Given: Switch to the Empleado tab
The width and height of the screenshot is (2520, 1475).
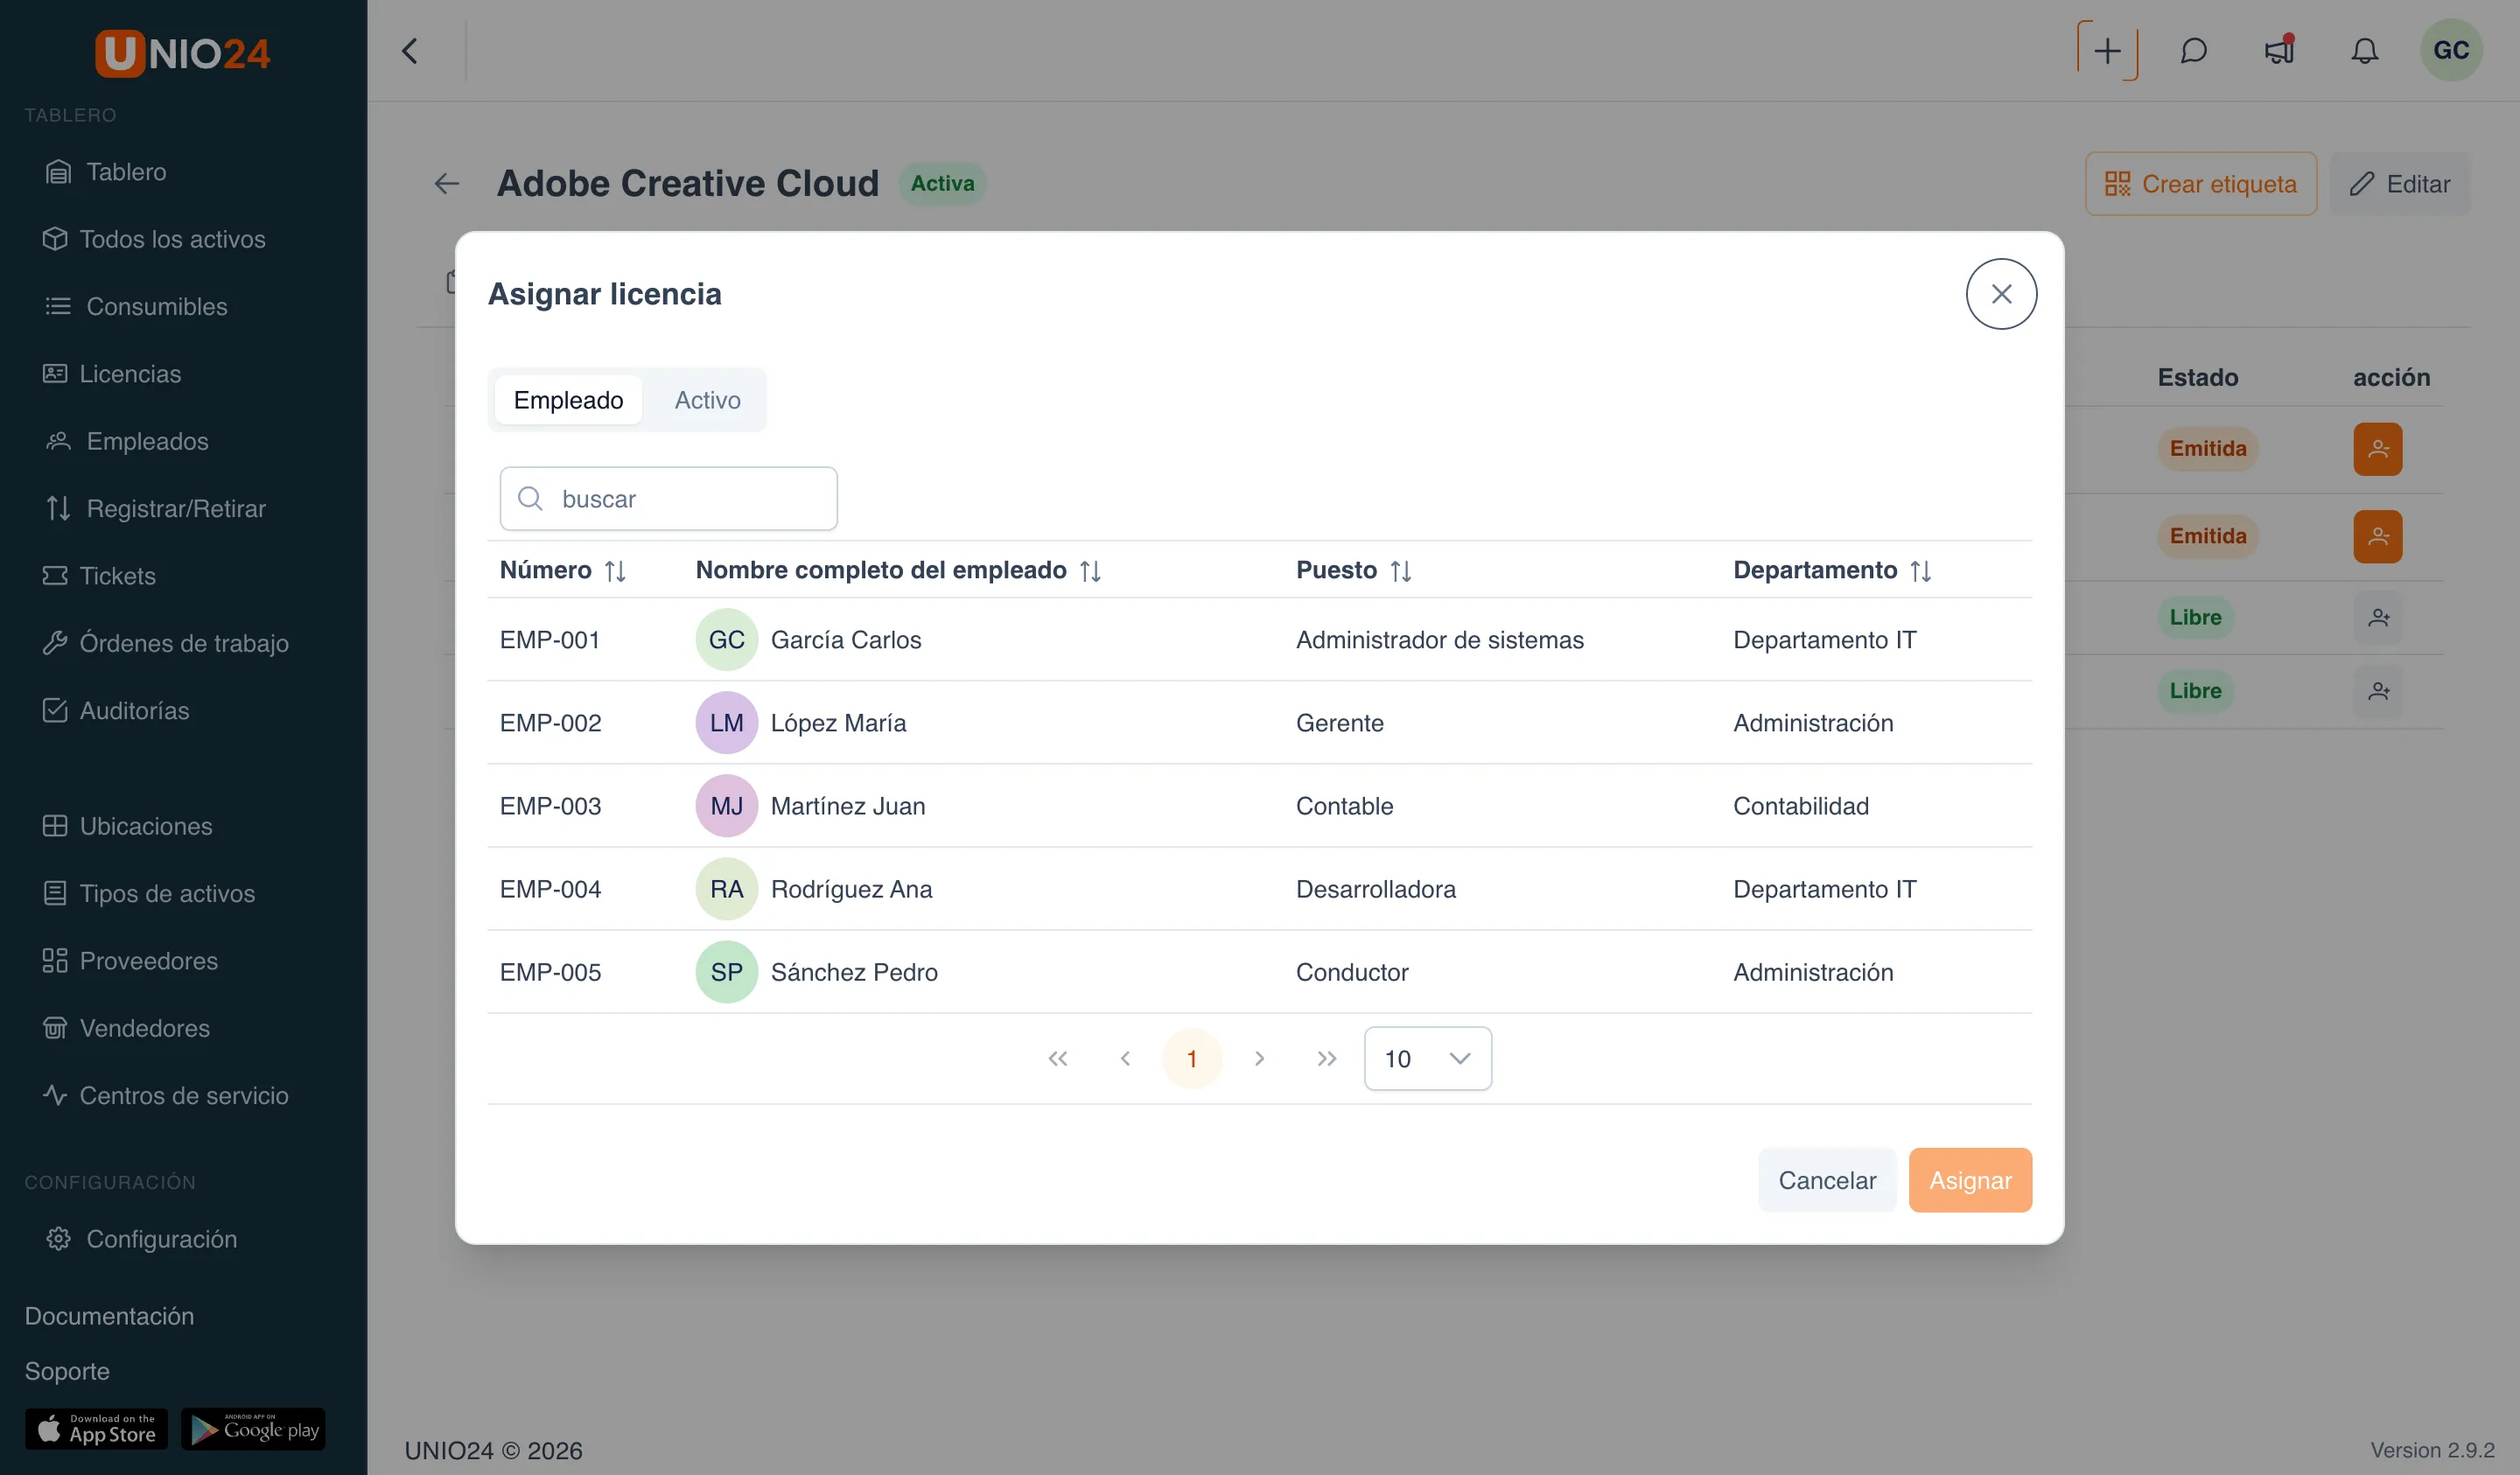Looking at the screenshot, I should 568,400.
